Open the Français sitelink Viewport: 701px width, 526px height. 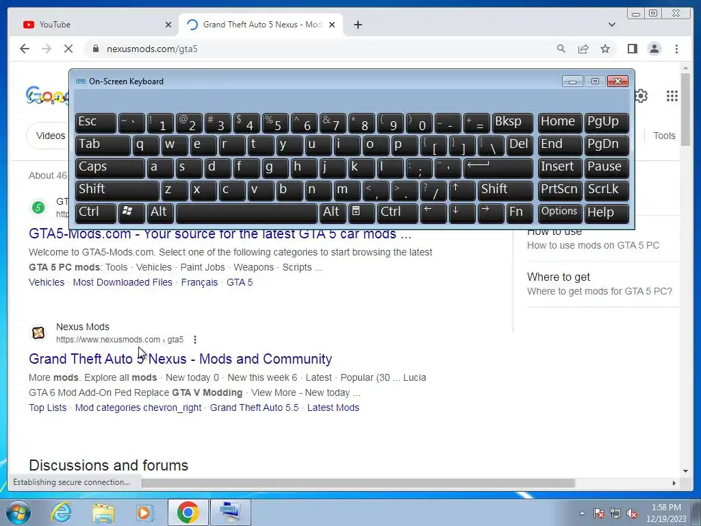199,282
